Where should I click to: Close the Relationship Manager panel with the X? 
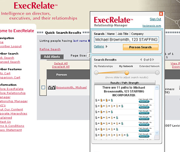tap(161, 14)
